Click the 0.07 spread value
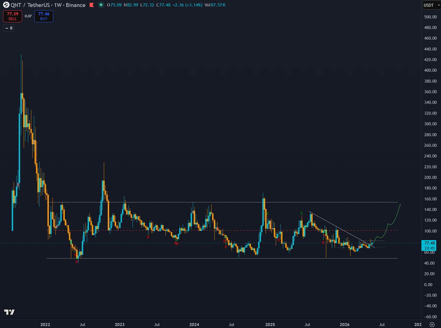Screen dimensions: 441x328 (28, 16)
